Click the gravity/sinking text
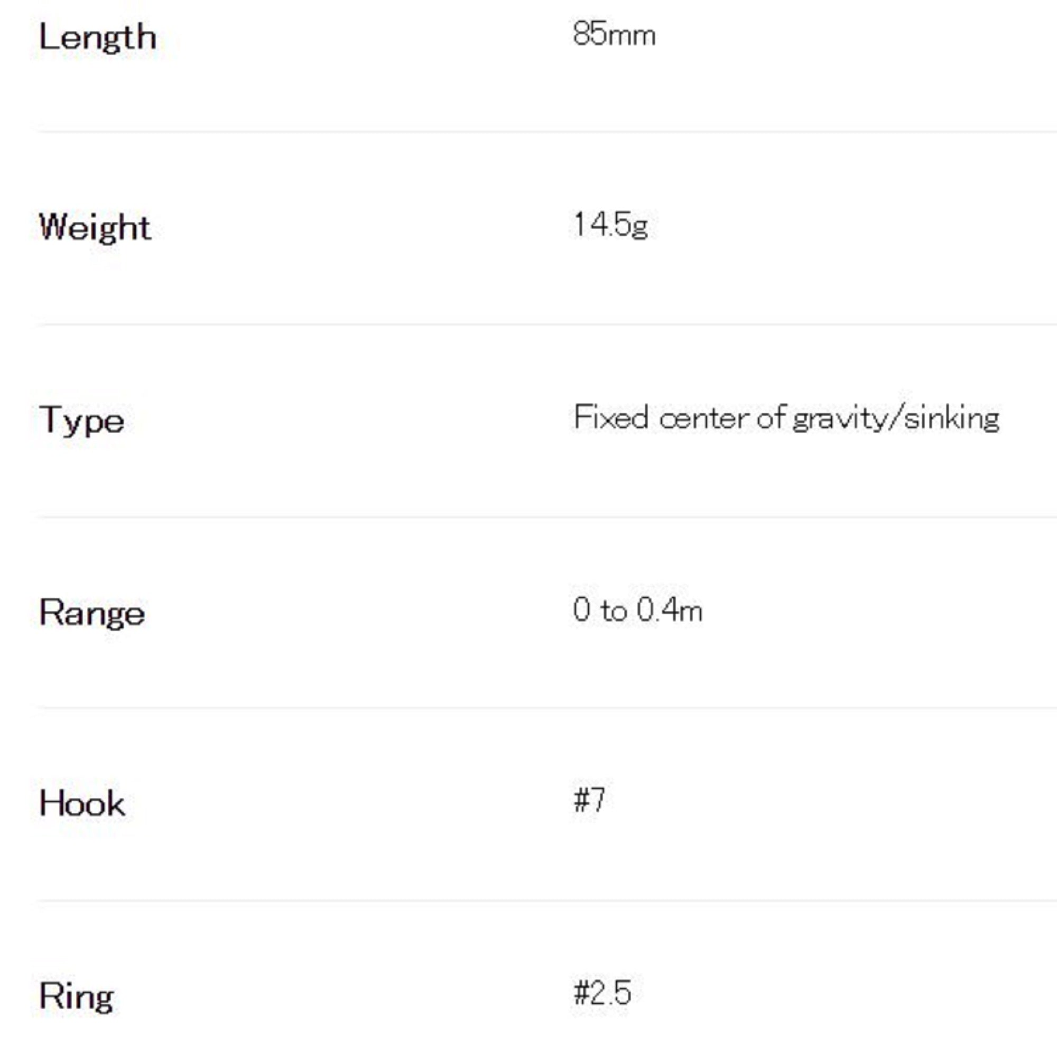 pos(896,419)
